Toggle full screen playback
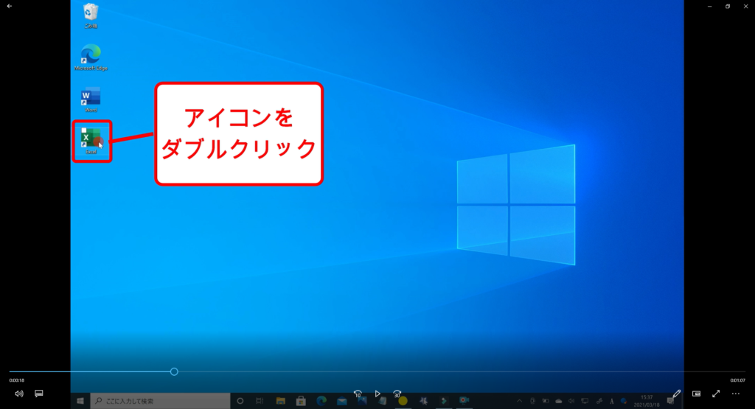 [715, 394]
